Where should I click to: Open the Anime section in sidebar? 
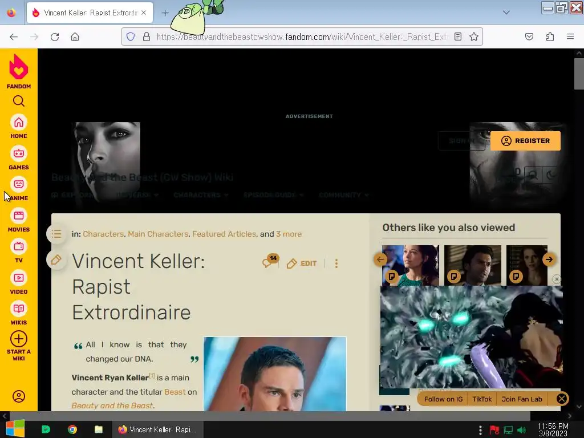[x=19, y=189]
